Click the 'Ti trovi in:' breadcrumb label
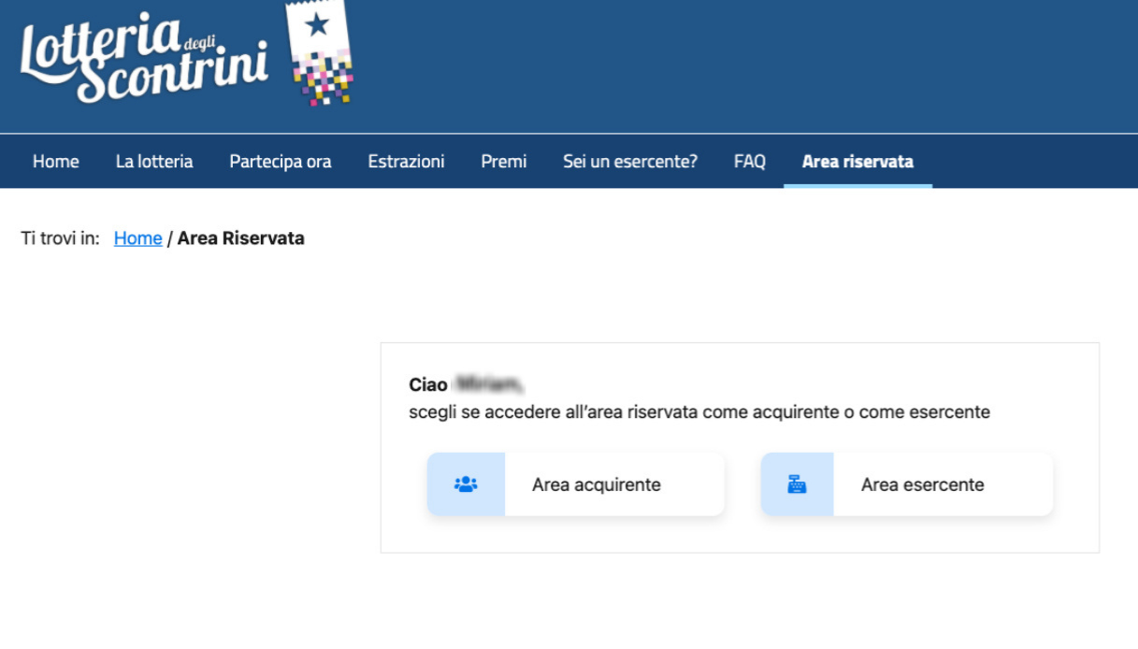Image resolution: width=1138 pixels, height=649 pixels. point(60,238)
